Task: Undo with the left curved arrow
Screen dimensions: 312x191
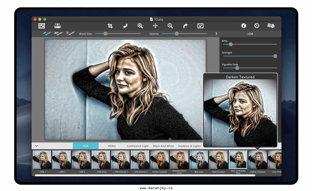Action: point(125,26)
